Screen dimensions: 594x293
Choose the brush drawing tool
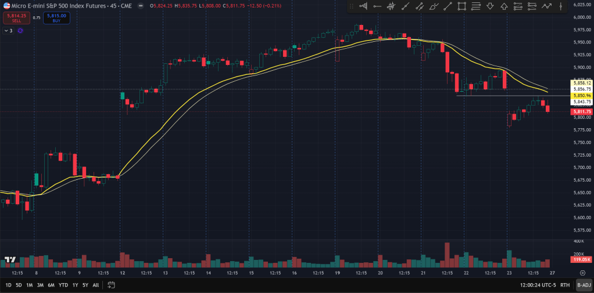[434, 6]
